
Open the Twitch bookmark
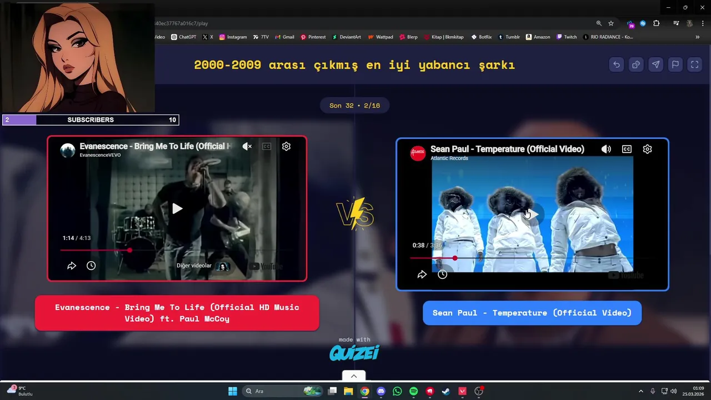point(567,37)
